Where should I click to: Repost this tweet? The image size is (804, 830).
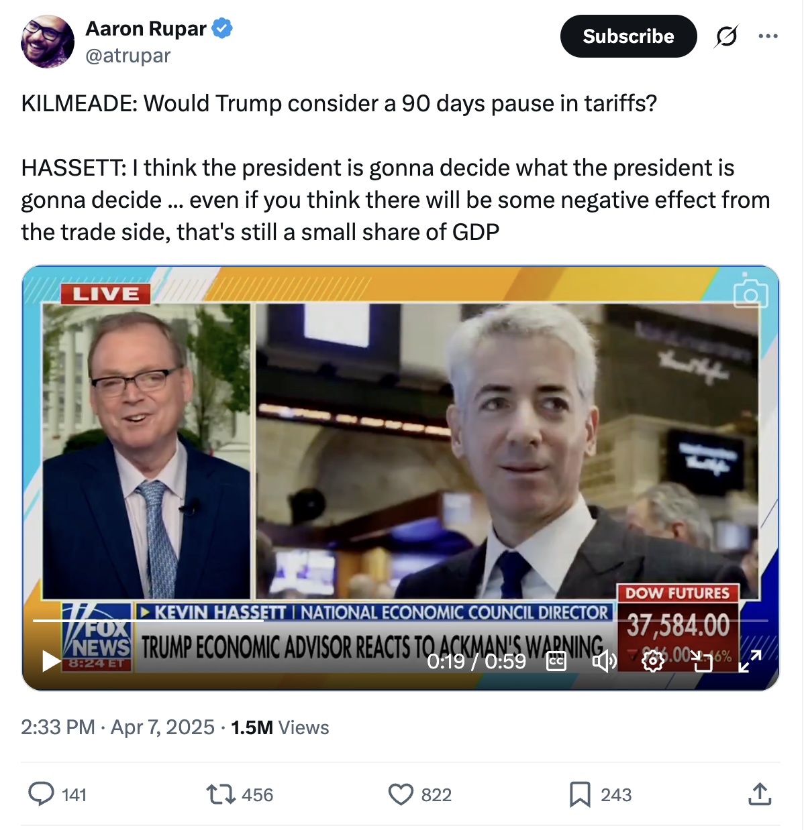pyautogui.click(x=220, y=794)
